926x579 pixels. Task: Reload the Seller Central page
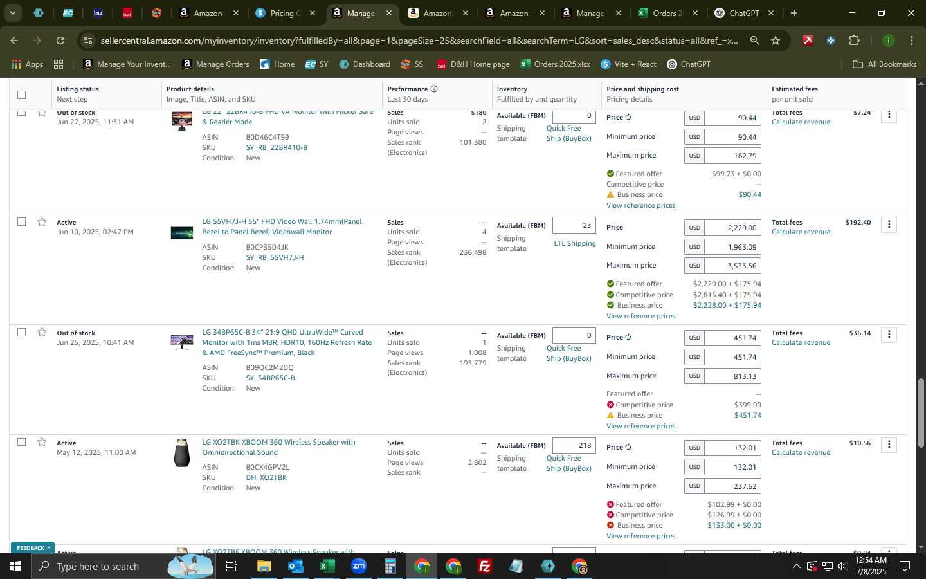[x=60, y=41]
